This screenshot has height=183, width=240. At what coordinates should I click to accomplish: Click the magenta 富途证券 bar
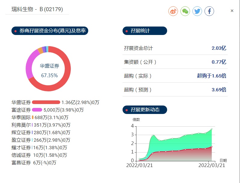(x=37, y=110)
